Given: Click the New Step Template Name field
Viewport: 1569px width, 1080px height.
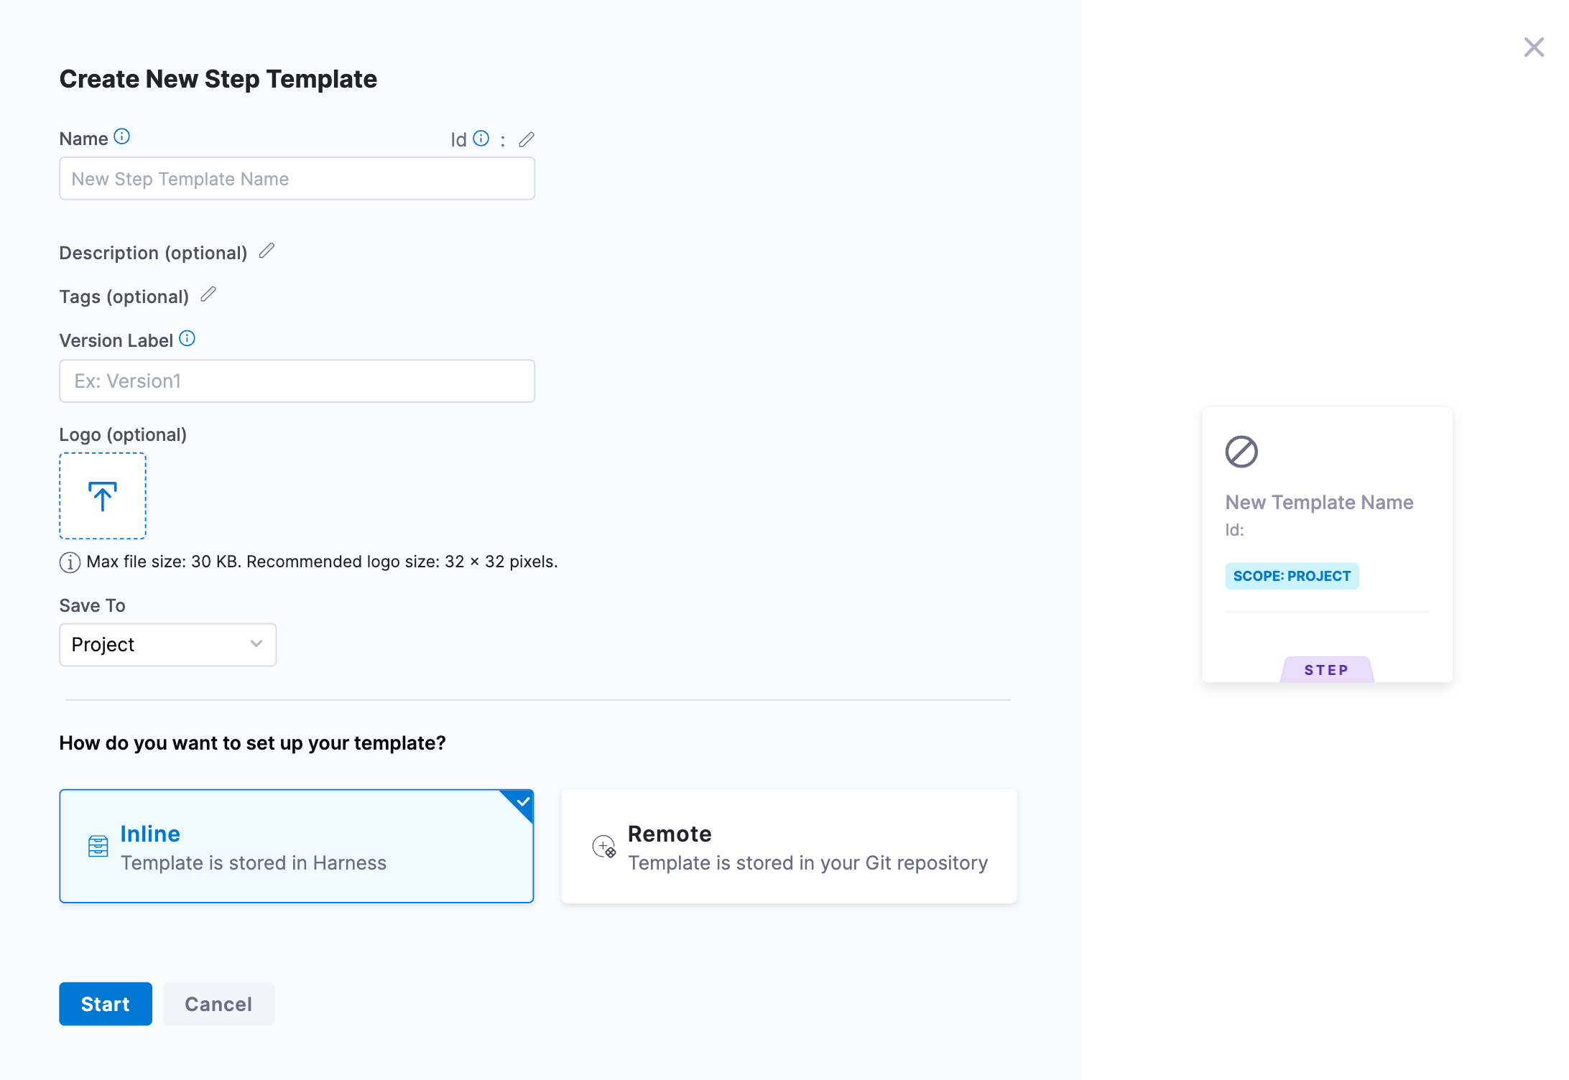Looking at the screenshot, I should (x=297, y=179).
